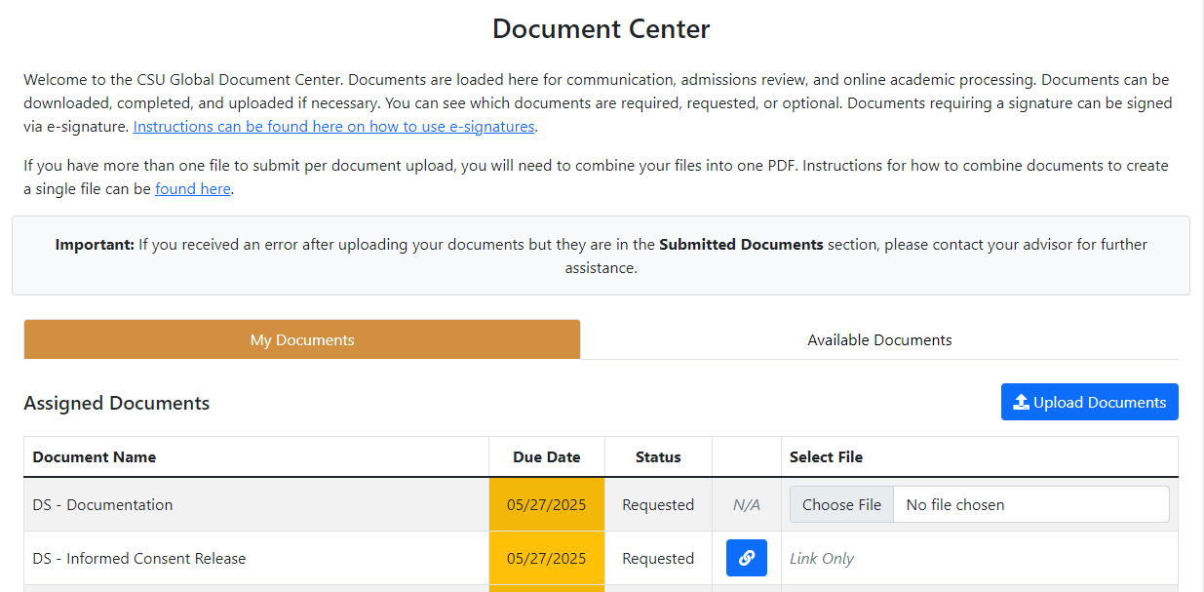This screenshot has height=592, width=1204.
Task: Click the Assigned Documents heading
Action: click(116, 403)
